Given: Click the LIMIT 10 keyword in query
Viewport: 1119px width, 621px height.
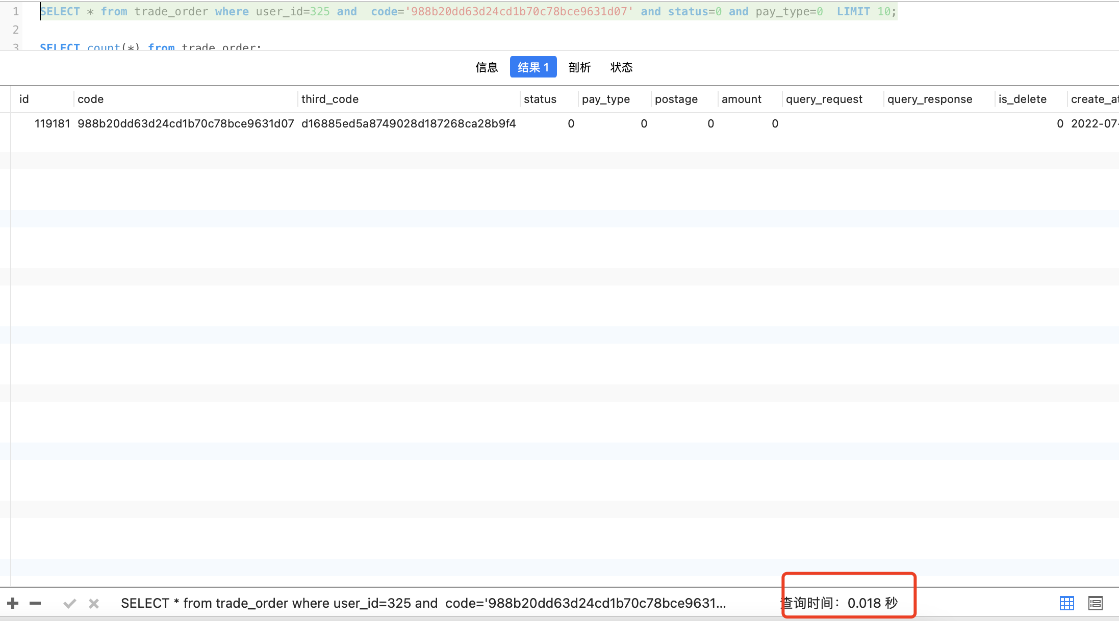Looking at the screenshot, I should [x=863, y=11].
